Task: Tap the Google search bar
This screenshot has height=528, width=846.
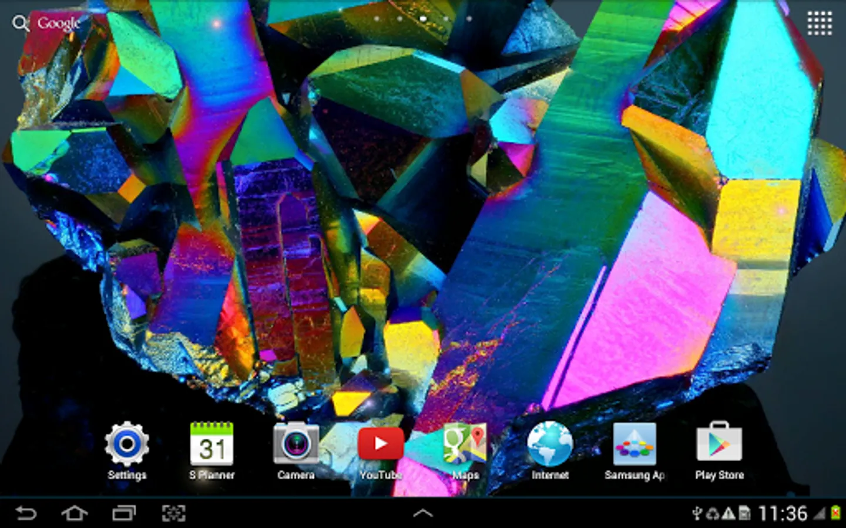Action: click(47, 23)
